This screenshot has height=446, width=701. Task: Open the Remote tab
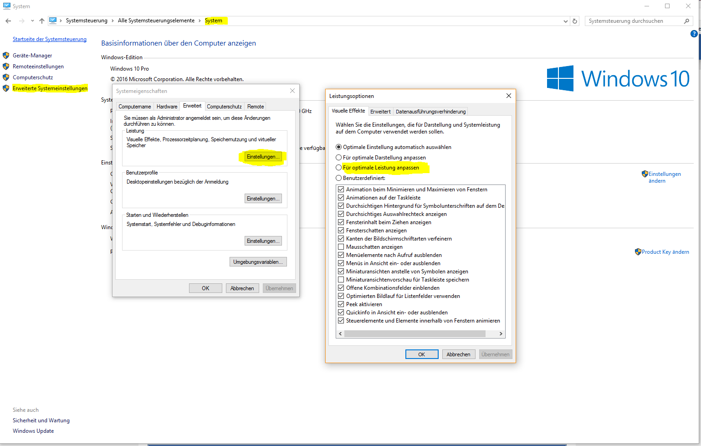[256, 107]
